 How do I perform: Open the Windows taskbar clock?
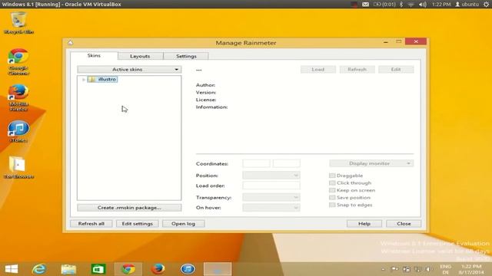tap(471, 269)
